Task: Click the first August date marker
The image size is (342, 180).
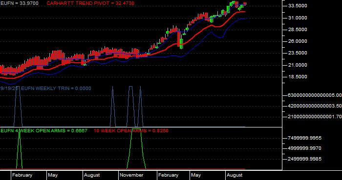Action: [x=92, y=175]
